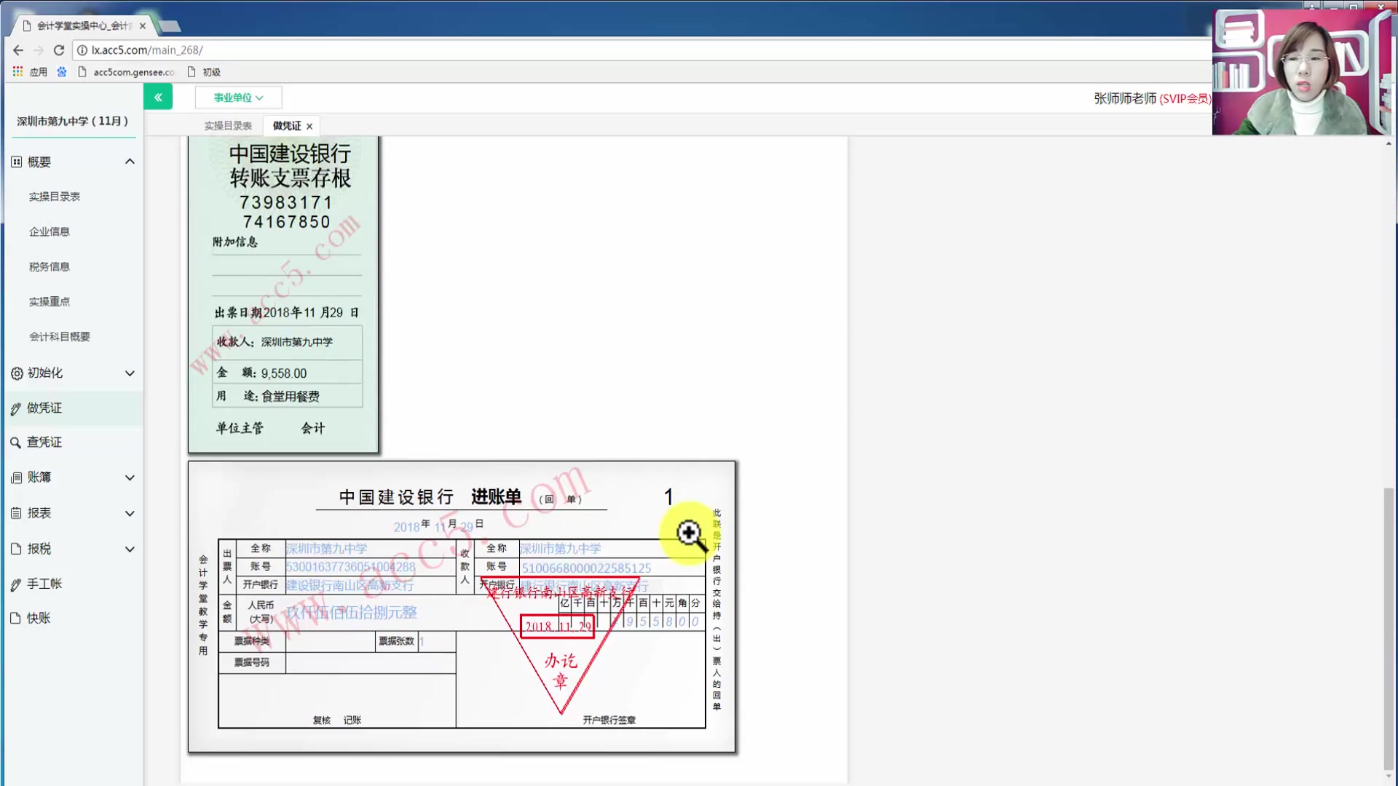This screenshot has width=1398, height=786.
Task: Open the 初级 bookmark
Action: point(212,71)
